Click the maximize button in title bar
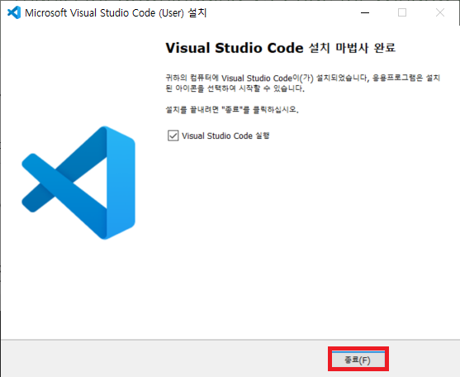 [x=402, y=12]
